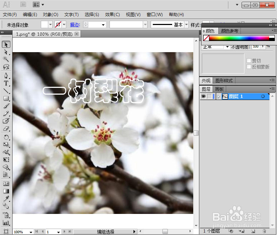Select the Rectangle tool

[6, 98]
